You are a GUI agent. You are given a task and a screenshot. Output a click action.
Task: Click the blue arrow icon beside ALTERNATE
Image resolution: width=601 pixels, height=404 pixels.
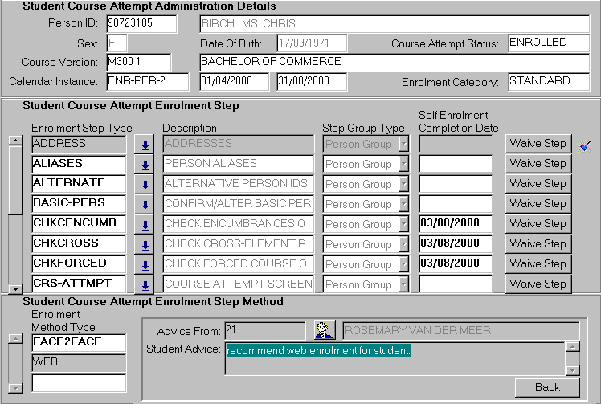pyautogui.click(x=145, y=185)
